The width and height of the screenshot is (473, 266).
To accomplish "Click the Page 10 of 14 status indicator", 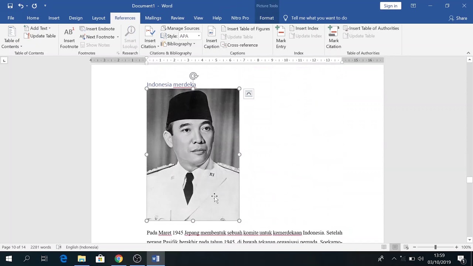I will [x=14, y=247].
